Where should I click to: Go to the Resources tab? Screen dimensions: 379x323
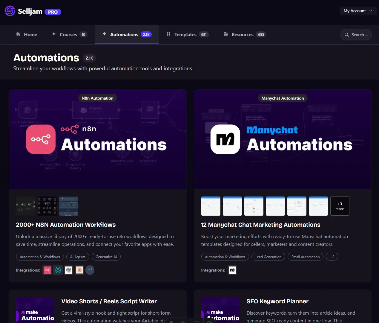(x=244, y=35)
